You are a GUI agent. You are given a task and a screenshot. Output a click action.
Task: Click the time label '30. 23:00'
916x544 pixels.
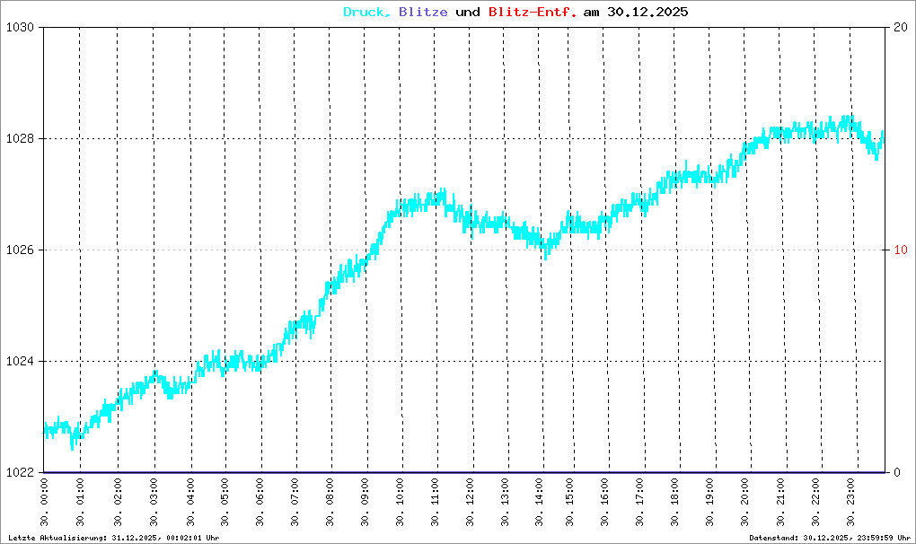(850, 503)
